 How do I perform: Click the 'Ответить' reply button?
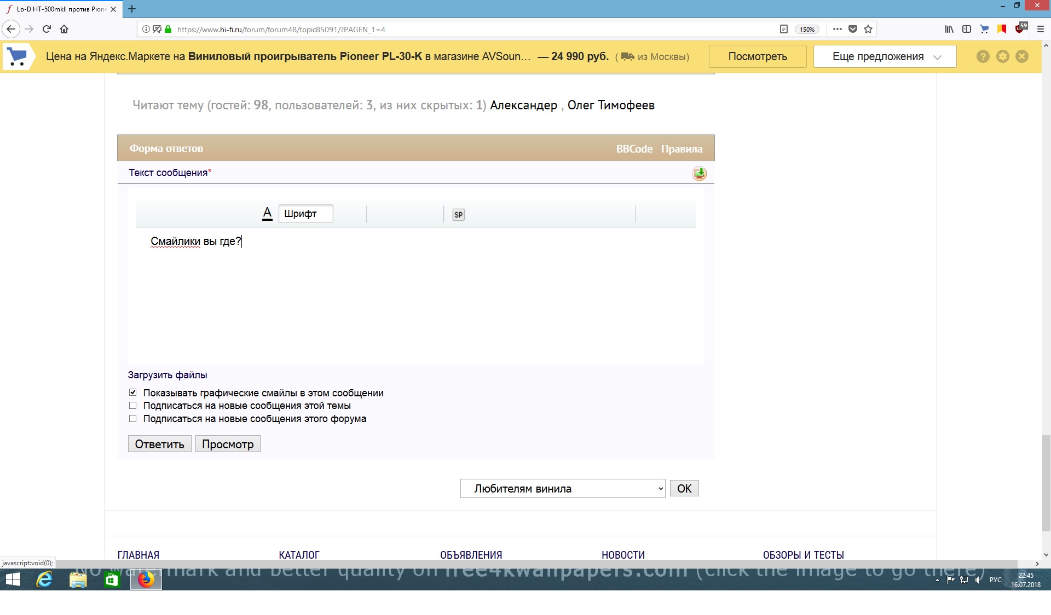(159, 444)
